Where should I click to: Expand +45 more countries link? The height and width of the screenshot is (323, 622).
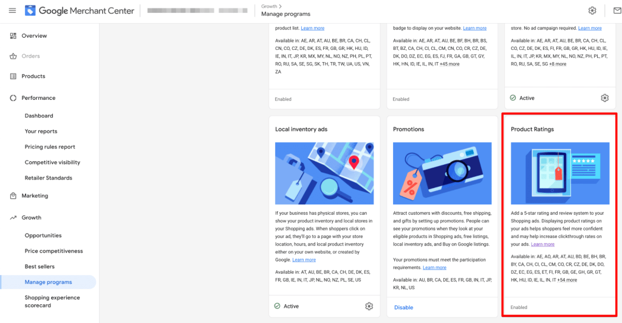coord(449,64)
